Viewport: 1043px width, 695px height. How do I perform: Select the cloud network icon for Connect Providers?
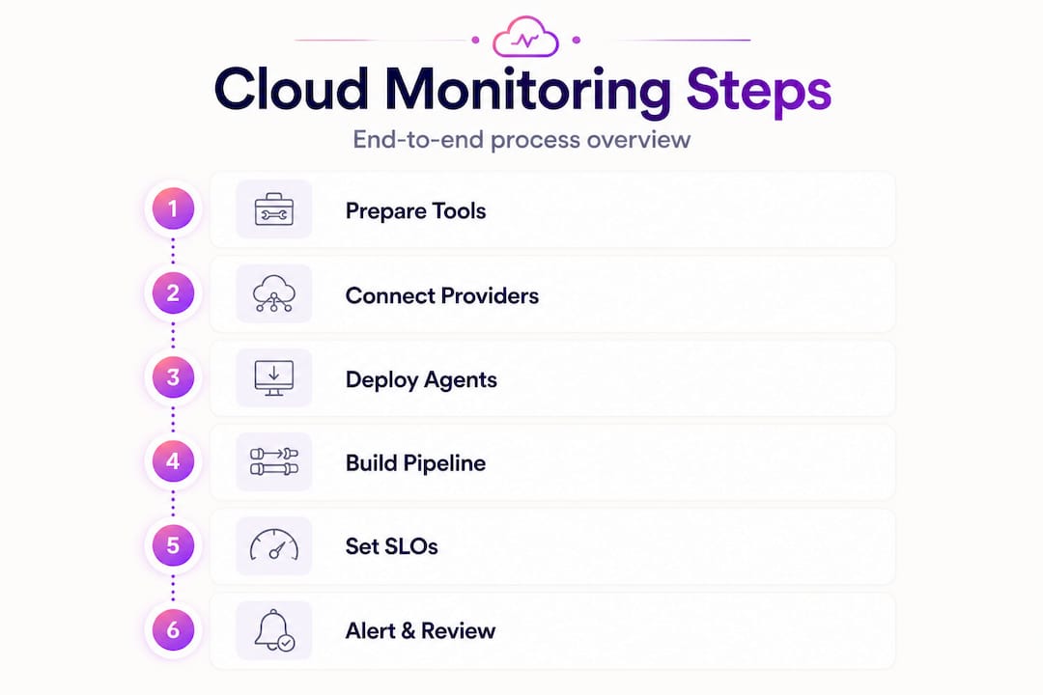274,293
